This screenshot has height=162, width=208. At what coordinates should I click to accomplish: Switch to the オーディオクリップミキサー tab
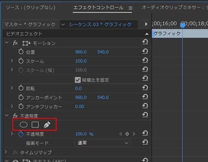coord(175,7)
